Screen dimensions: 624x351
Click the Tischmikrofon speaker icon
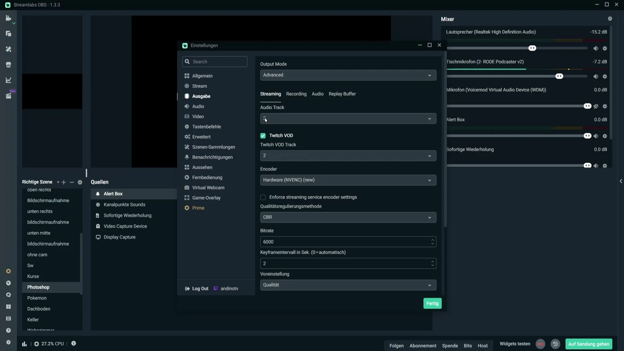pos(596,76)
